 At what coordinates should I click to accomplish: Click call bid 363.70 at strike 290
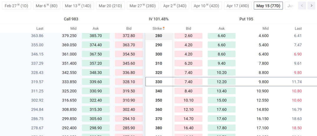point(129,45)
